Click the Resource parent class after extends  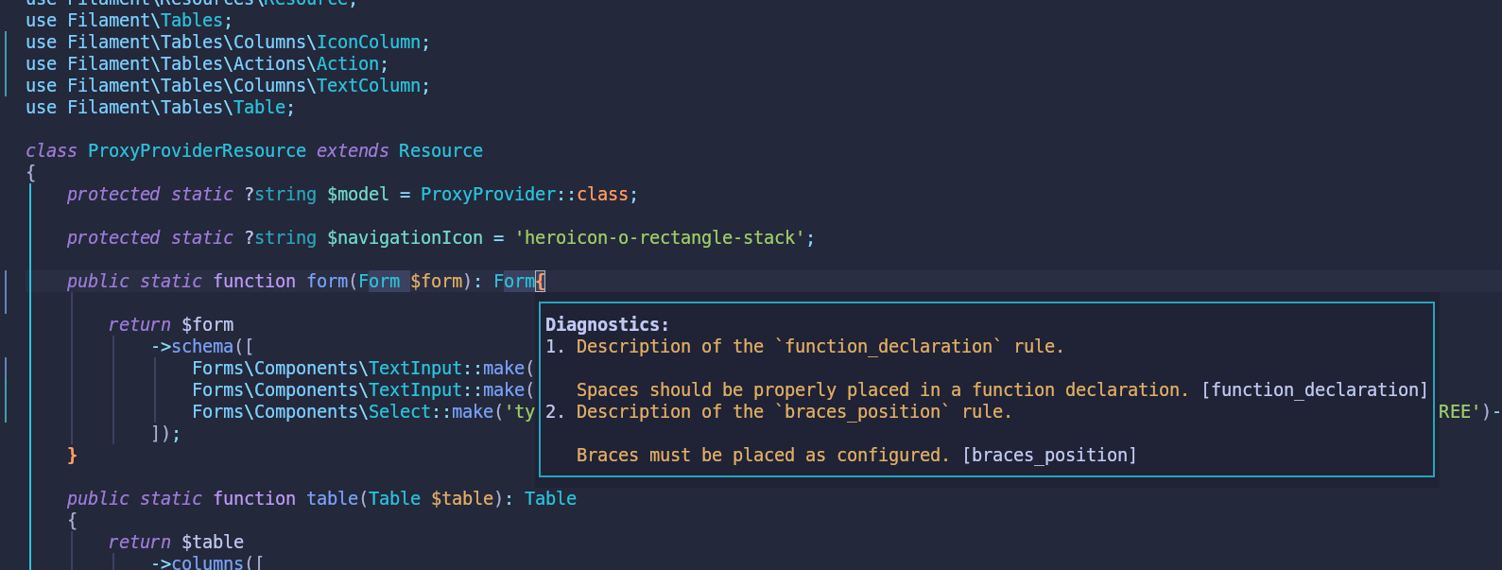440,151
